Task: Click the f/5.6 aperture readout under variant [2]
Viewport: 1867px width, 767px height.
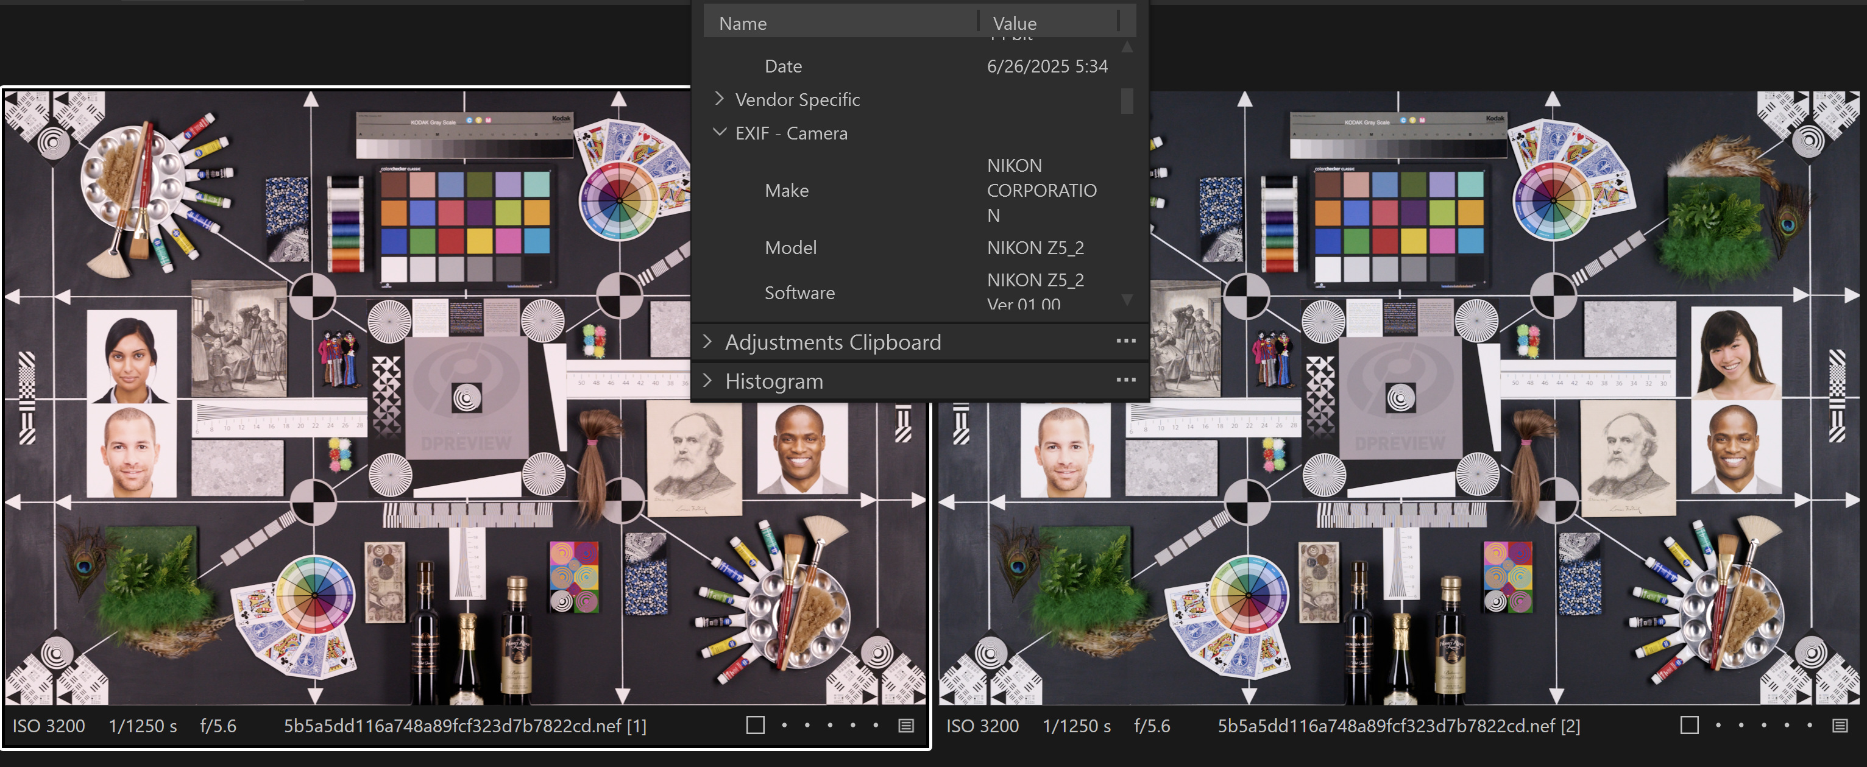Action: (1152, 725)
